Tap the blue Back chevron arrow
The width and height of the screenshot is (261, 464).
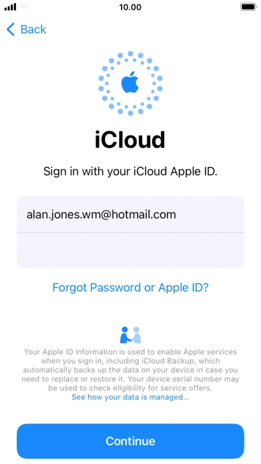(x=10, y=29)
